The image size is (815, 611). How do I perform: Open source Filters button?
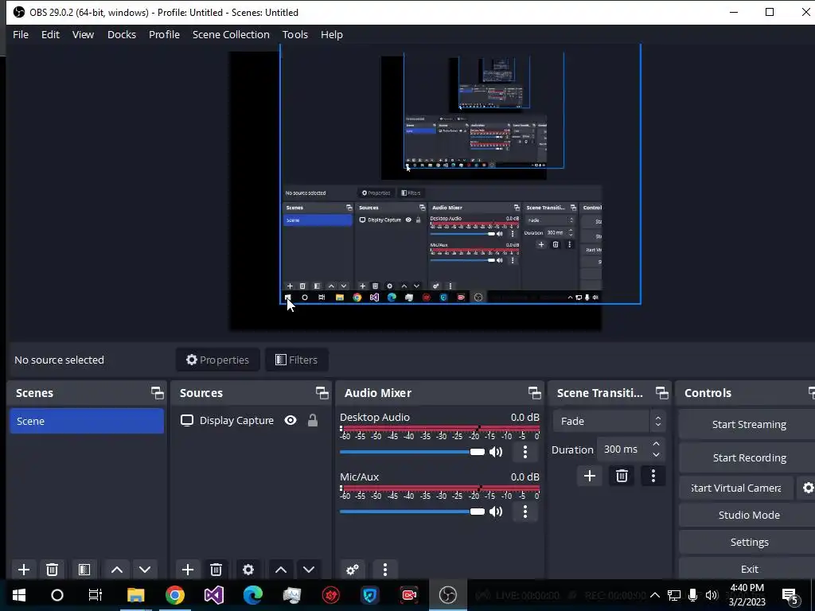coord(296,360)
